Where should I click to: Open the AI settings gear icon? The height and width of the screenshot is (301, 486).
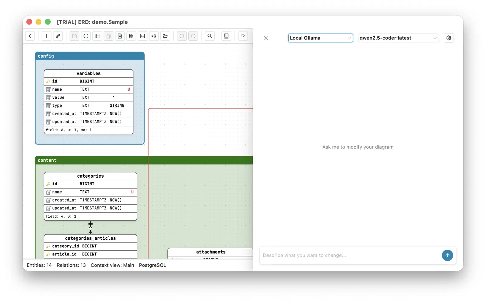tap(449, 38)
